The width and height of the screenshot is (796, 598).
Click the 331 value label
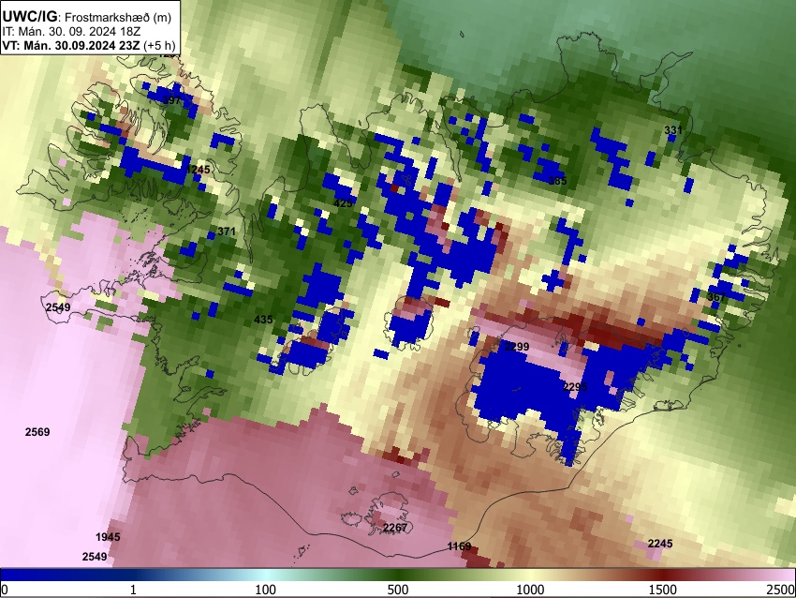coord(673,130)
